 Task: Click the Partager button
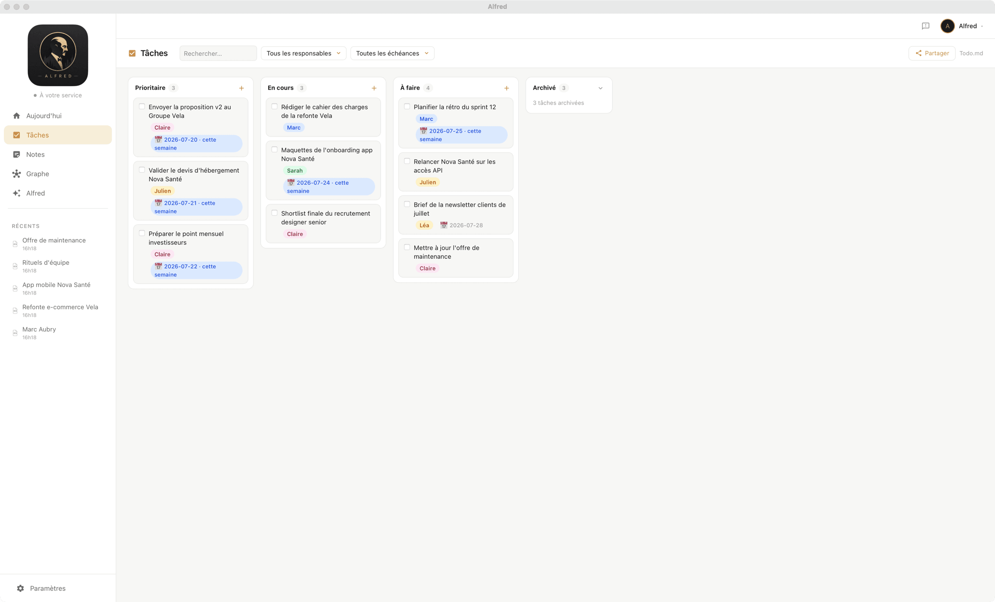932,53
